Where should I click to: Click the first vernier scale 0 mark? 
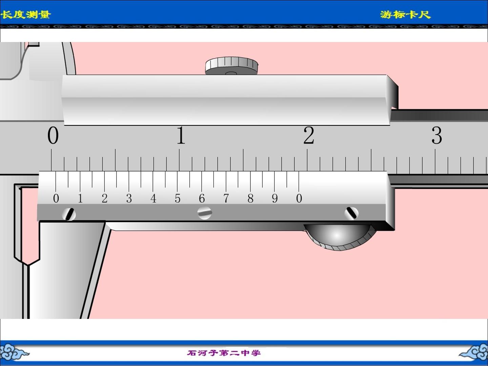(56, 198)
